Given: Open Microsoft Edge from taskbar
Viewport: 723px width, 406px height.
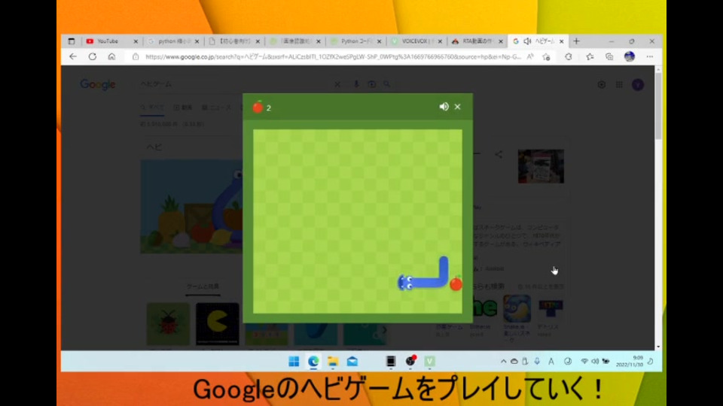Looking at the screenshot, I should point(313,362).
